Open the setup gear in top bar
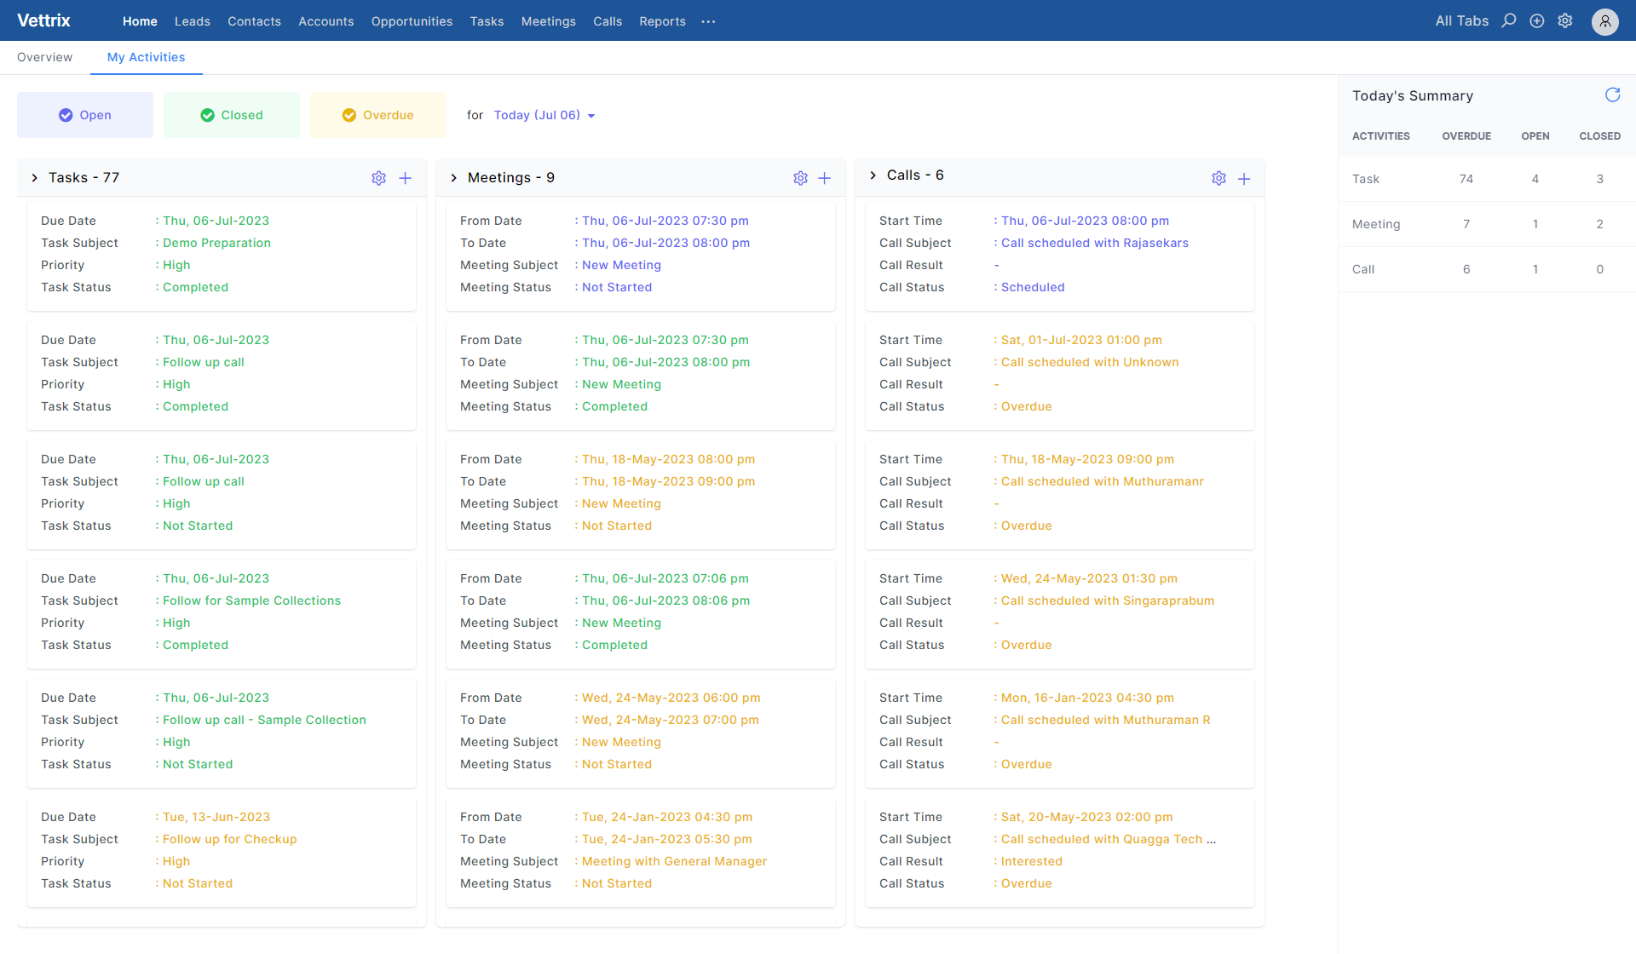Image resolution: width=1636 pixels, height=954 pixels. [x=1565, y=20]
